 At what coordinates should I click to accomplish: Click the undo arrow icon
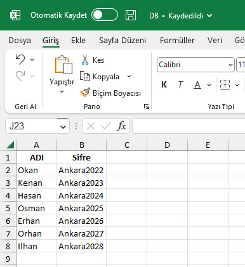[20, 60]
